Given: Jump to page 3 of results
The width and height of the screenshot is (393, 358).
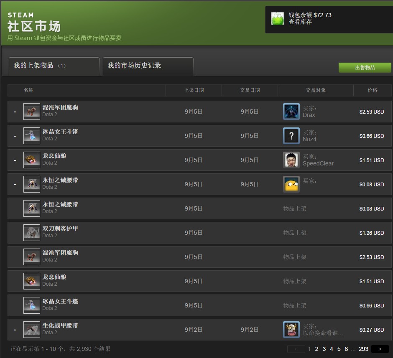Looking at the screenshot, I should coord(324,349).
